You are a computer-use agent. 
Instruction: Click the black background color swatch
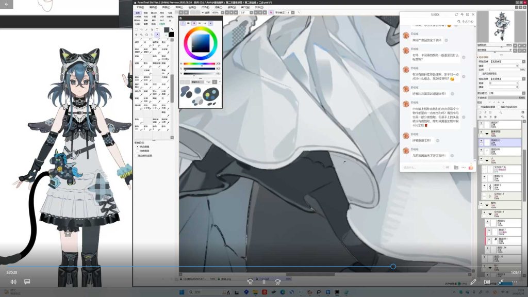[171, 35]
